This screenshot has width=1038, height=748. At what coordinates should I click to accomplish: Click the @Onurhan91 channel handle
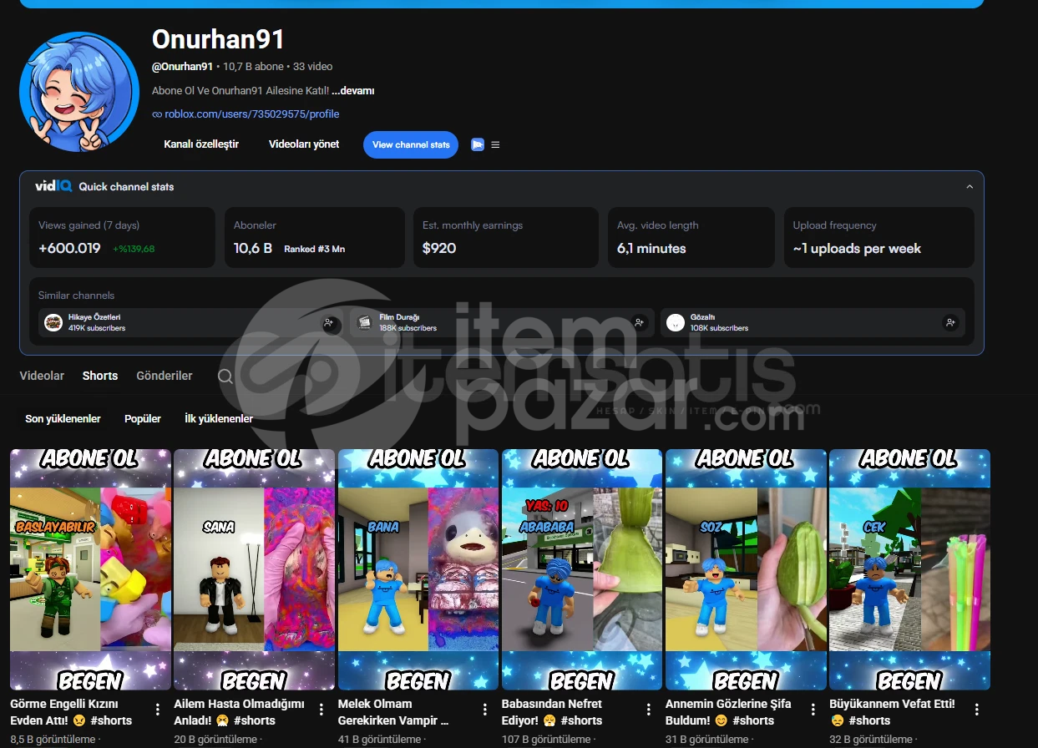click(182, 67)
